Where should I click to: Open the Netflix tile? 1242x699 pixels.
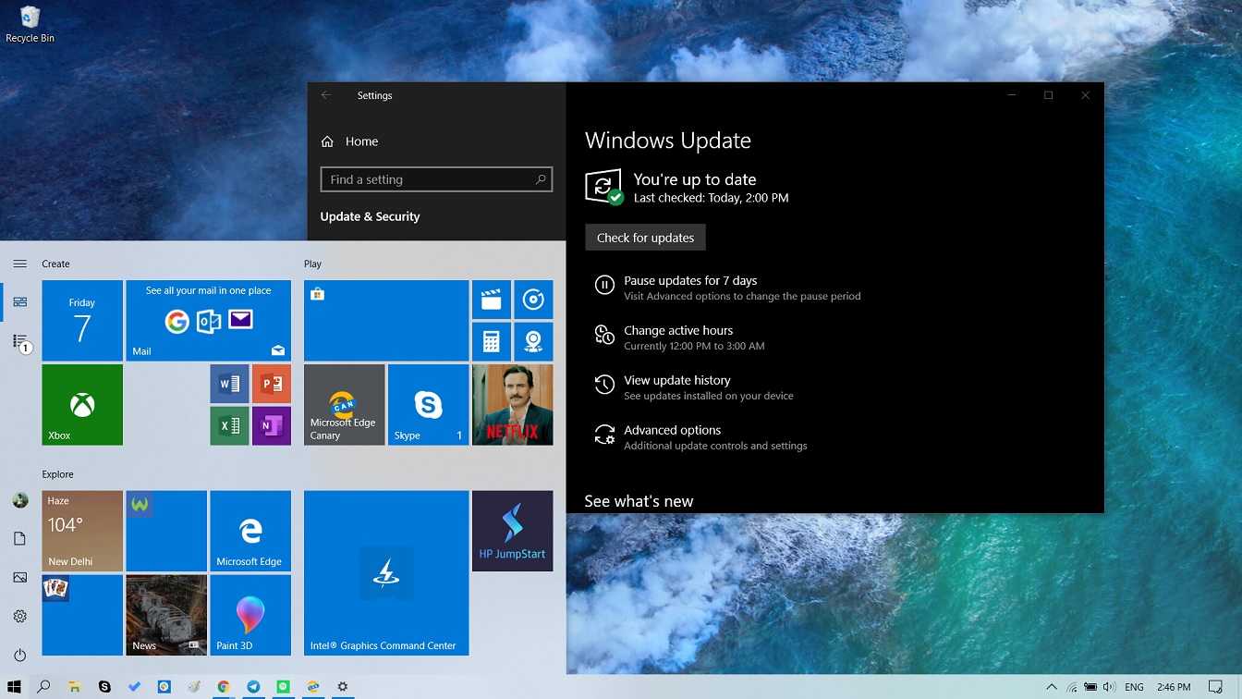(512, 404)
